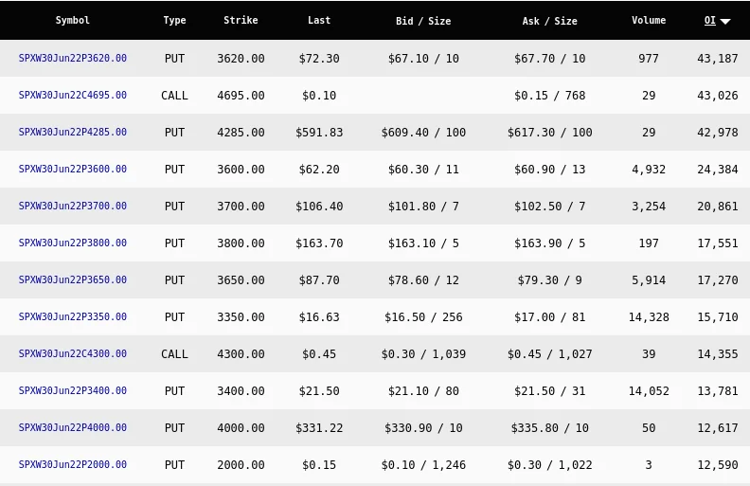
Task: Open the SPXW30Jun22P4000.00 symbol link
Action: point(73,427)
